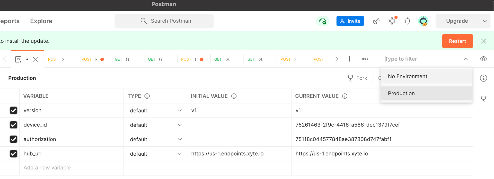This screenshot has height=179, width=494.
Task: Click the info icon next to INITIAL VALUE
Action: point(234,96)
